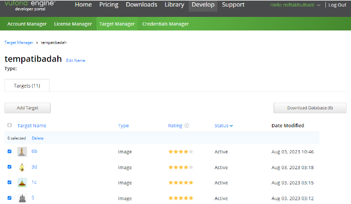This screenshot has height=204, width=351.
Task: Click the tempatibadah breadcrumb text
Action: 54,42
